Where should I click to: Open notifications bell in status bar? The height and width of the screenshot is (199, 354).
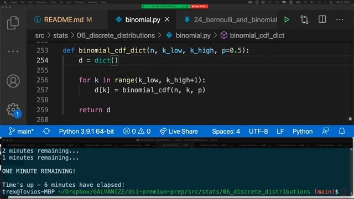click(x=342, y=132)
